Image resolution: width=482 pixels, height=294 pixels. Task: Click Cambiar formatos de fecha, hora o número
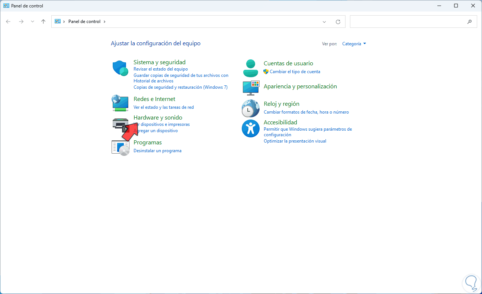click(x=306, y=112)
